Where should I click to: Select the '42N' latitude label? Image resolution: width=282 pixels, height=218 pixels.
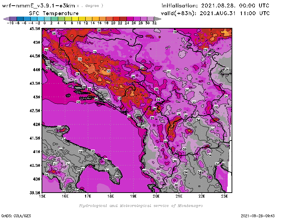click(x=36, y=125)
